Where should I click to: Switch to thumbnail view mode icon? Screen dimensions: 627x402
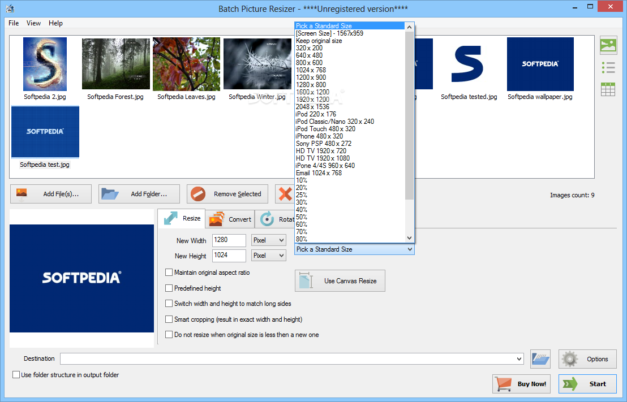[608, 45]
